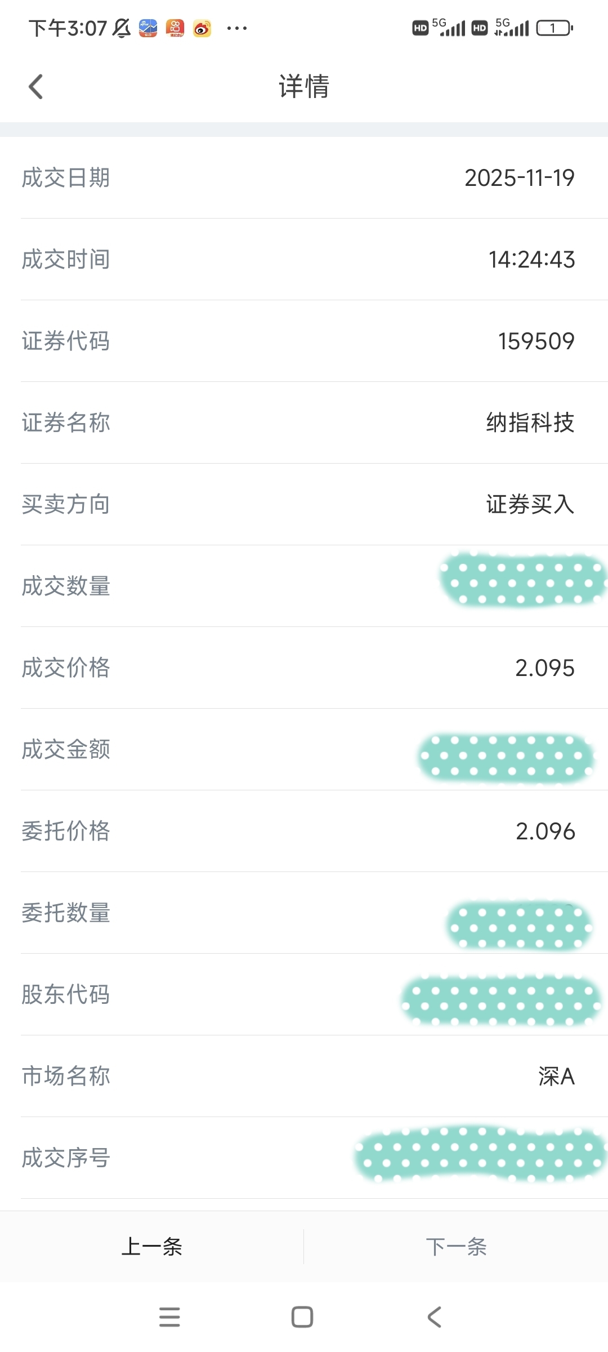608x1352 pixels.
Task: Tap the 证券买入 direction value
Action: pos(530,505)
